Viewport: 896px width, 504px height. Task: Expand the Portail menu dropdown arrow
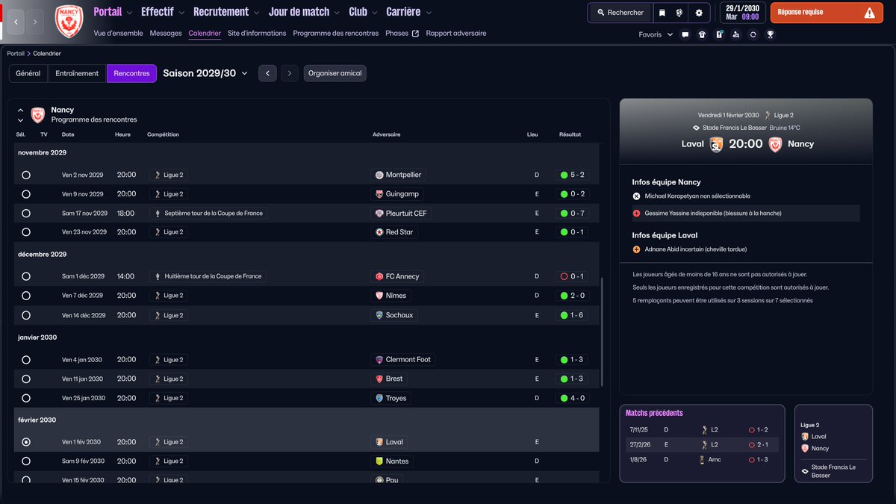pyautogui.click(x=130, y=13)
